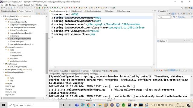Collapse the static folder node
The image size is (193, 108).
click(x=6, y=50)
